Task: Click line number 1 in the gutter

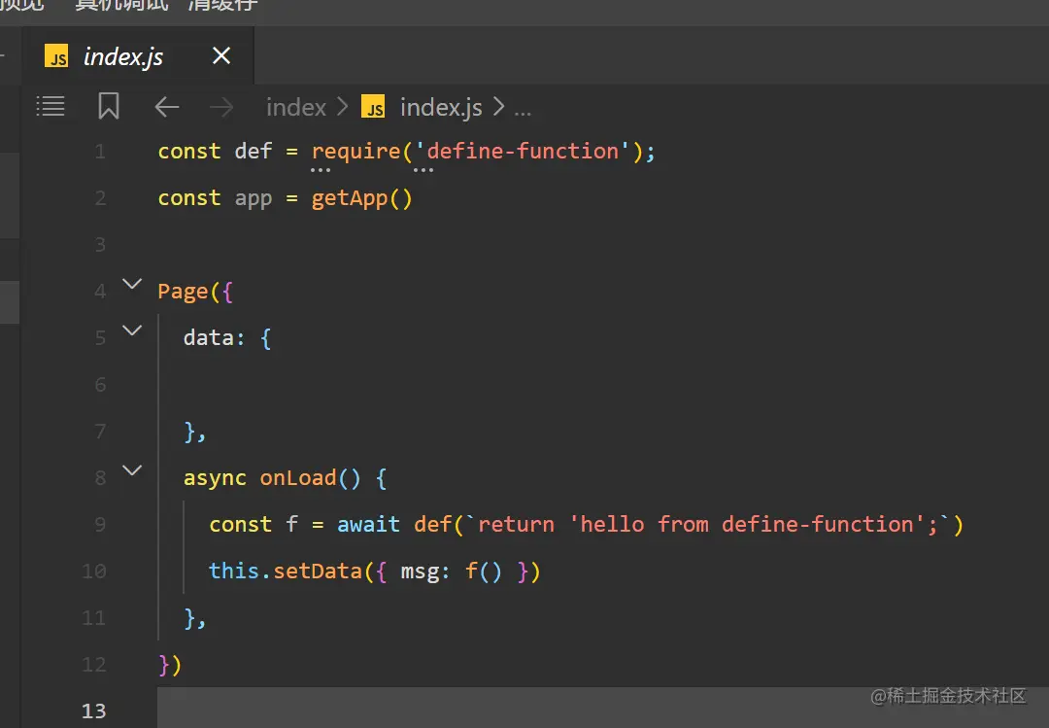Action: coord(100,152)
